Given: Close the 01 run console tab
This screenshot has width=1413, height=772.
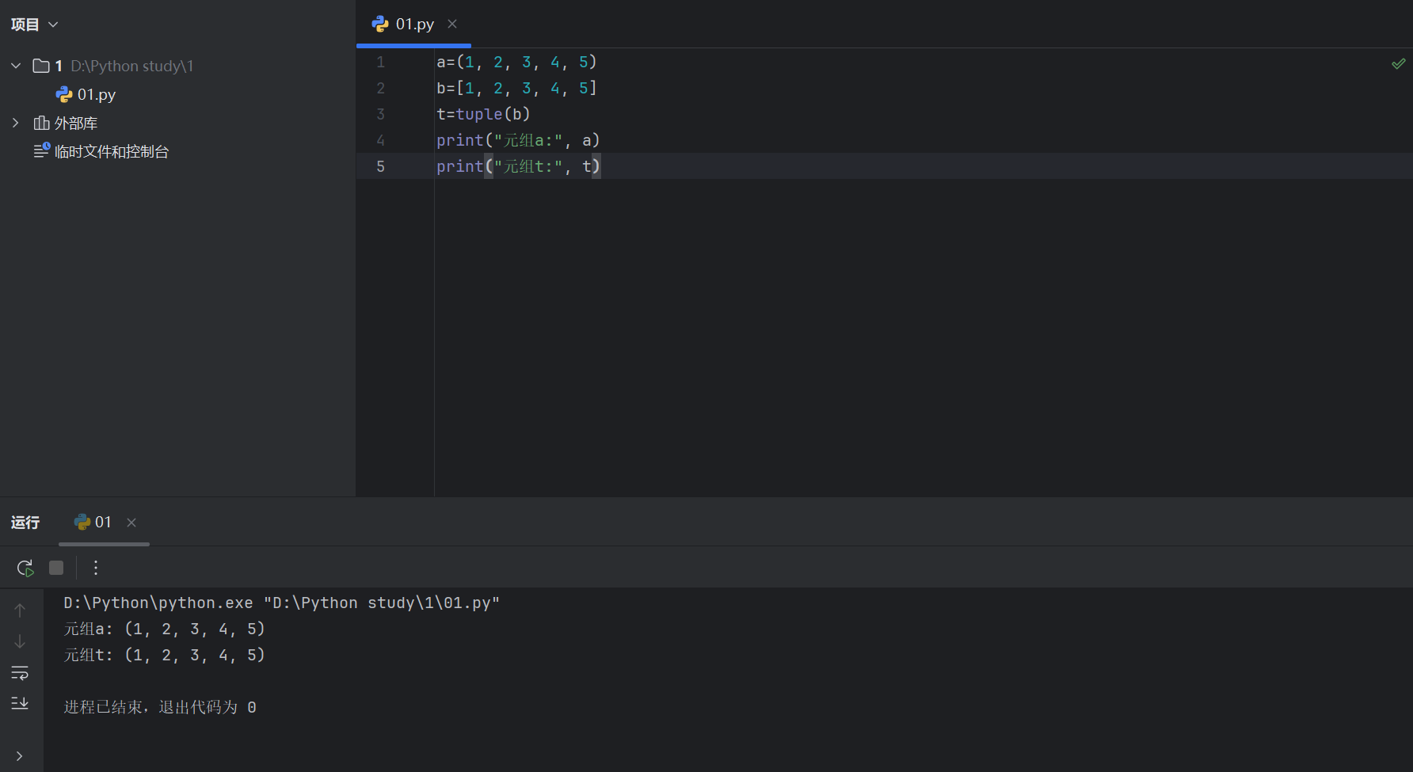Looking at the screenshot, I should [131, 522].
